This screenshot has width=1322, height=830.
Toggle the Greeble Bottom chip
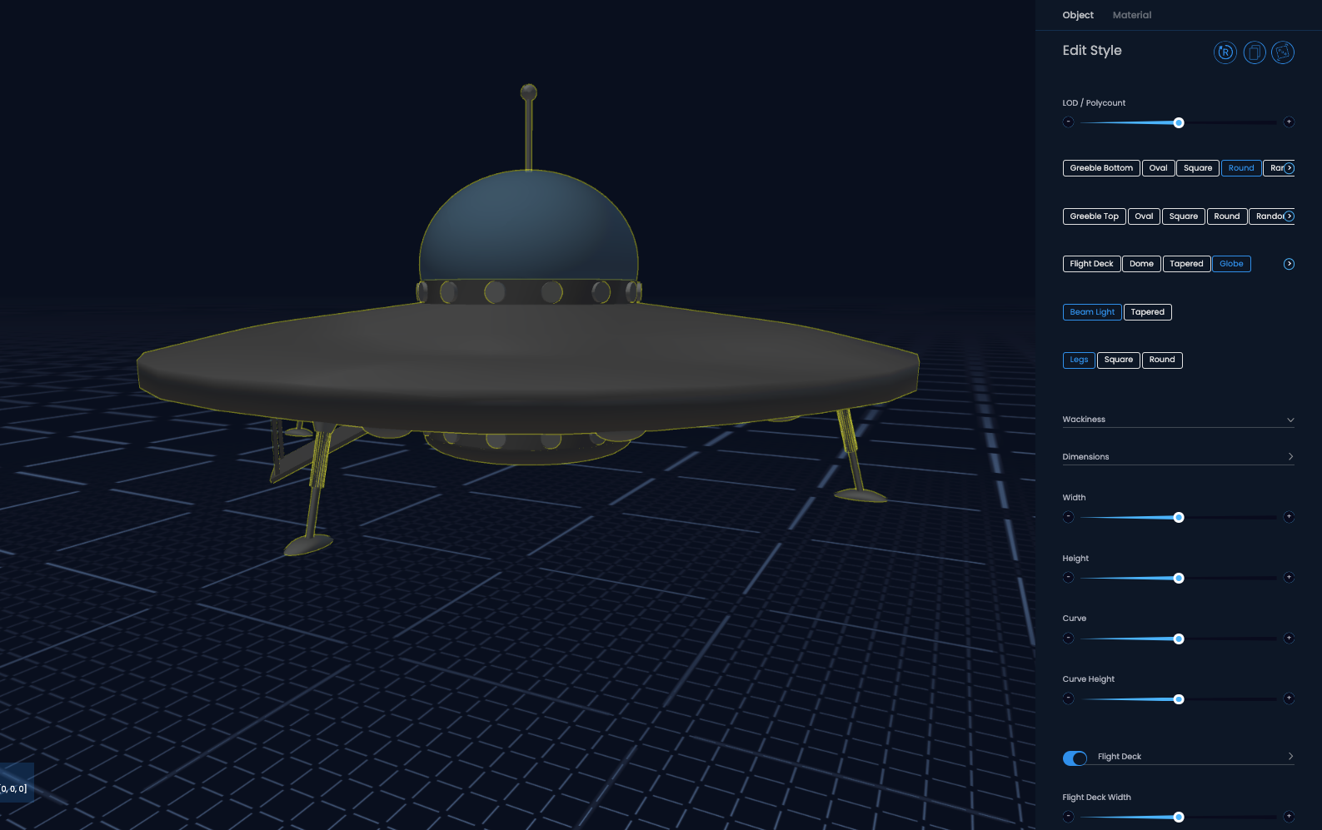pos(1101,168)
